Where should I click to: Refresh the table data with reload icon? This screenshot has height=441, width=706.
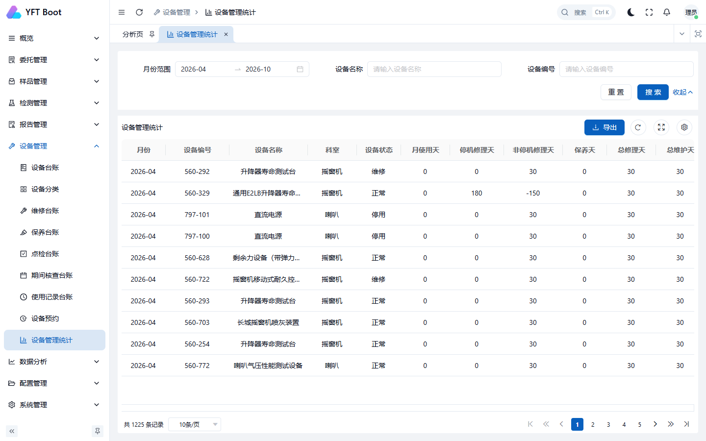(x=638, y=127)
